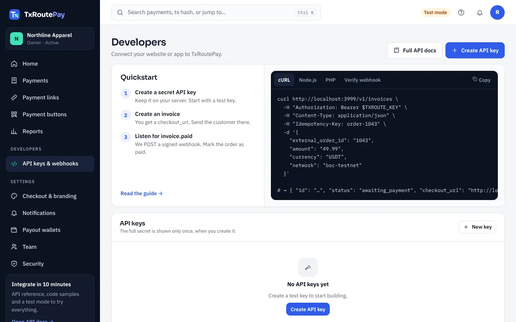Image resolution: width=516 pixels, height=322 pixels.
Task: Click the Payment links chain icon
Action: 14,97
